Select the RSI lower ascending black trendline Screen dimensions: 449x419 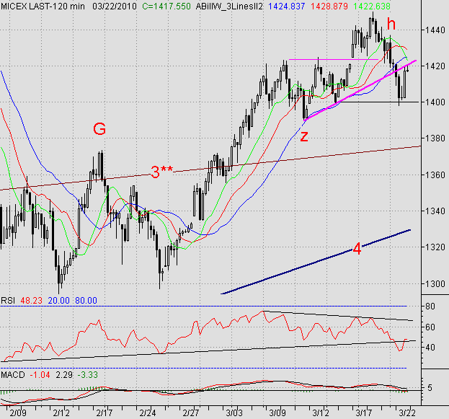(208, 351)
